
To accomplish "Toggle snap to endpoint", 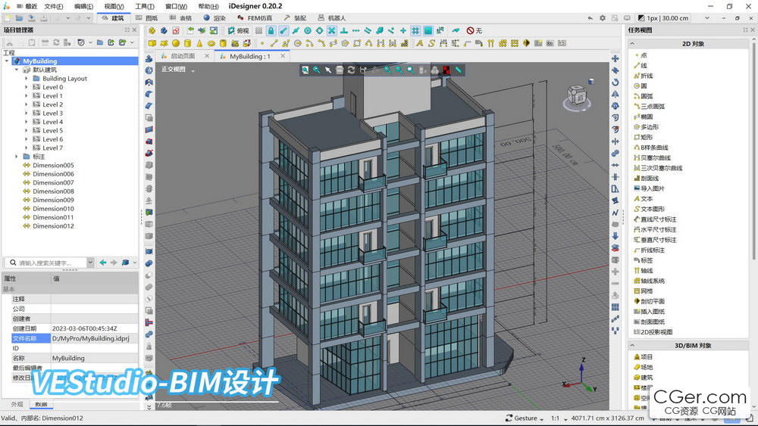I will click(x=283, y=30).
